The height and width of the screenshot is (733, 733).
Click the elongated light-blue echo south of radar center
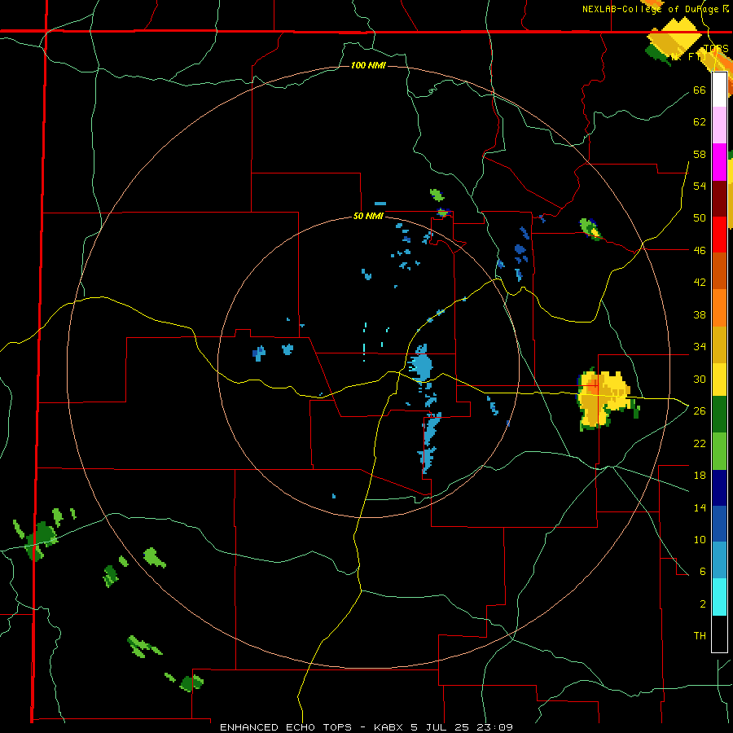click(x=429, y=443)
